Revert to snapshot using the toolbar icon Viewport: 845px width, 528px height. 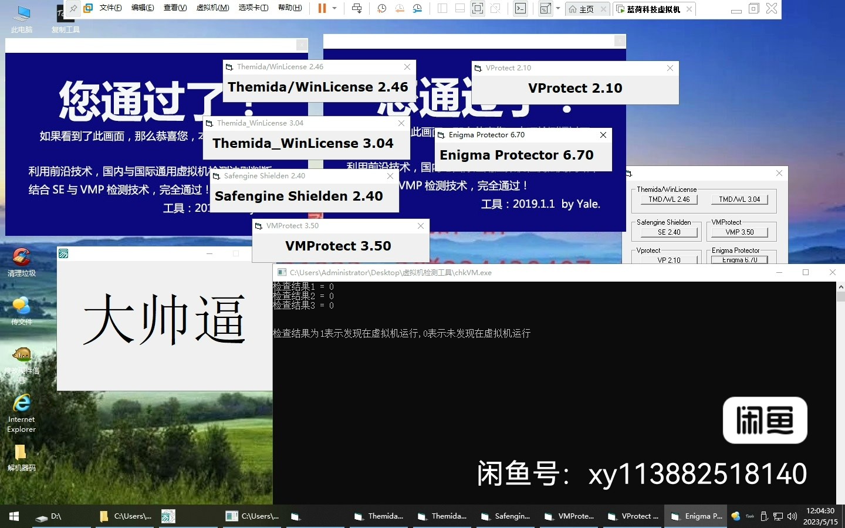click(400, 8)
